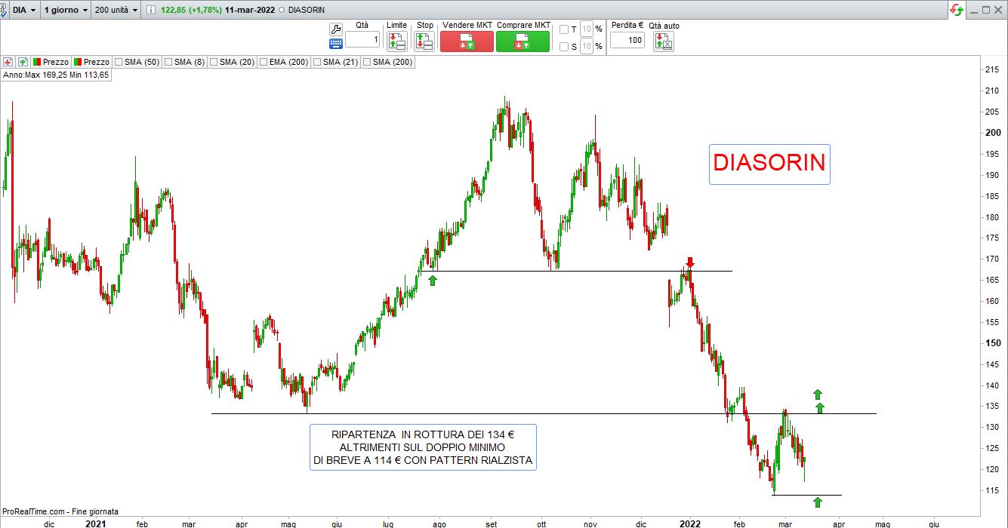
Task: Open the instrument info icon
Action: click(151, 11)
